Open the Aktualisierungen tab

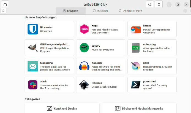130,11
